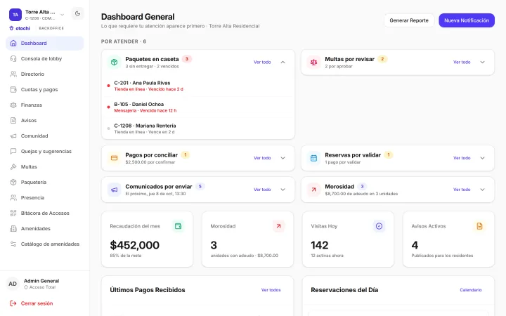The width and height of the screenshot is (506, 316).
Task: Click the Comunidad megaphone icon
Action: coord(13,136)
